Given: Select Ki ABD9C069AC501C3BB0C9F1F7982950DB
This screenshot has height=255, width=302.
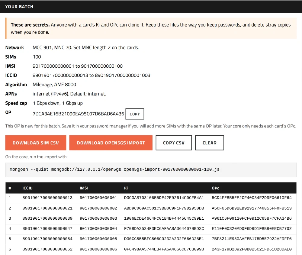Looking at the screenshot, I should [x=164, y=208].
